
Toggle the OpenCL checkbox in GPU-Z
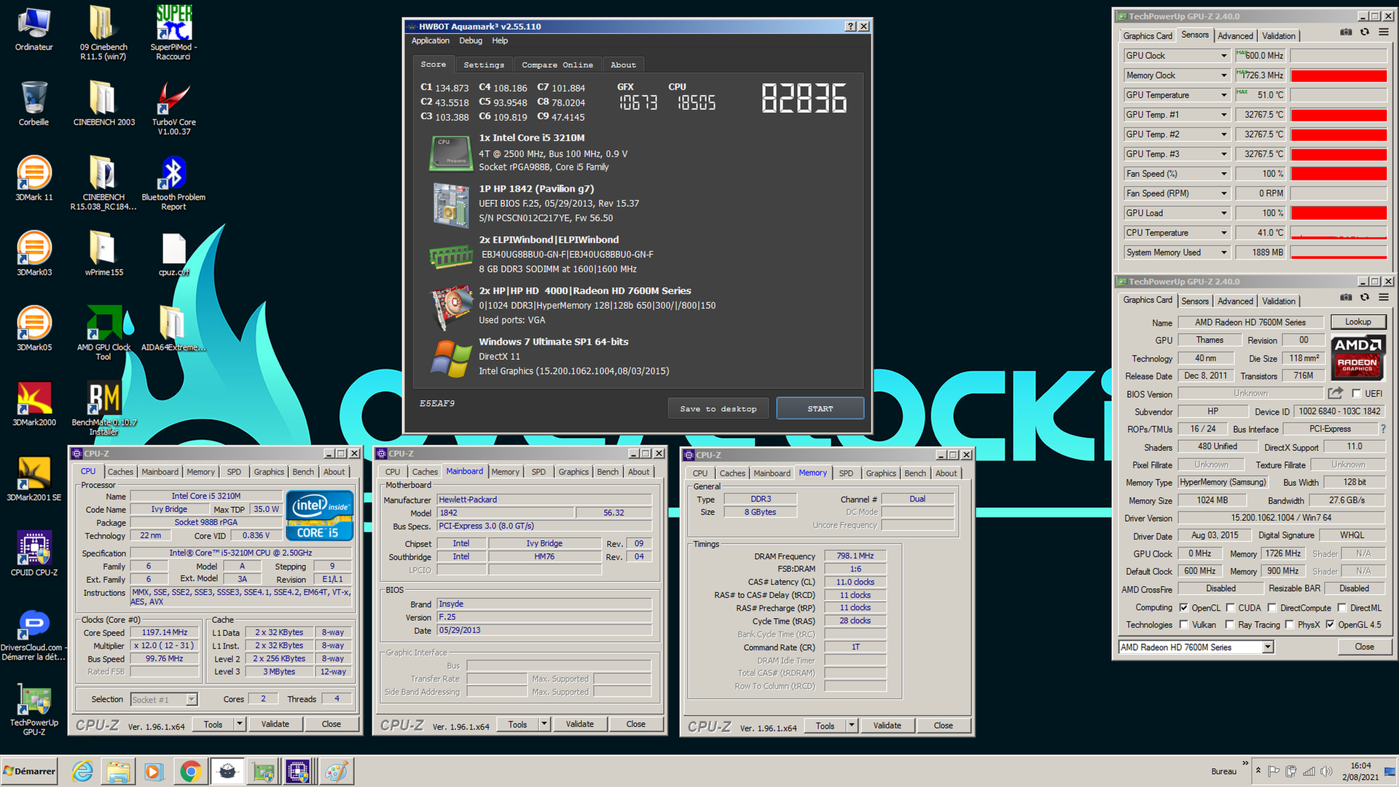click(x=1184, y=608)
